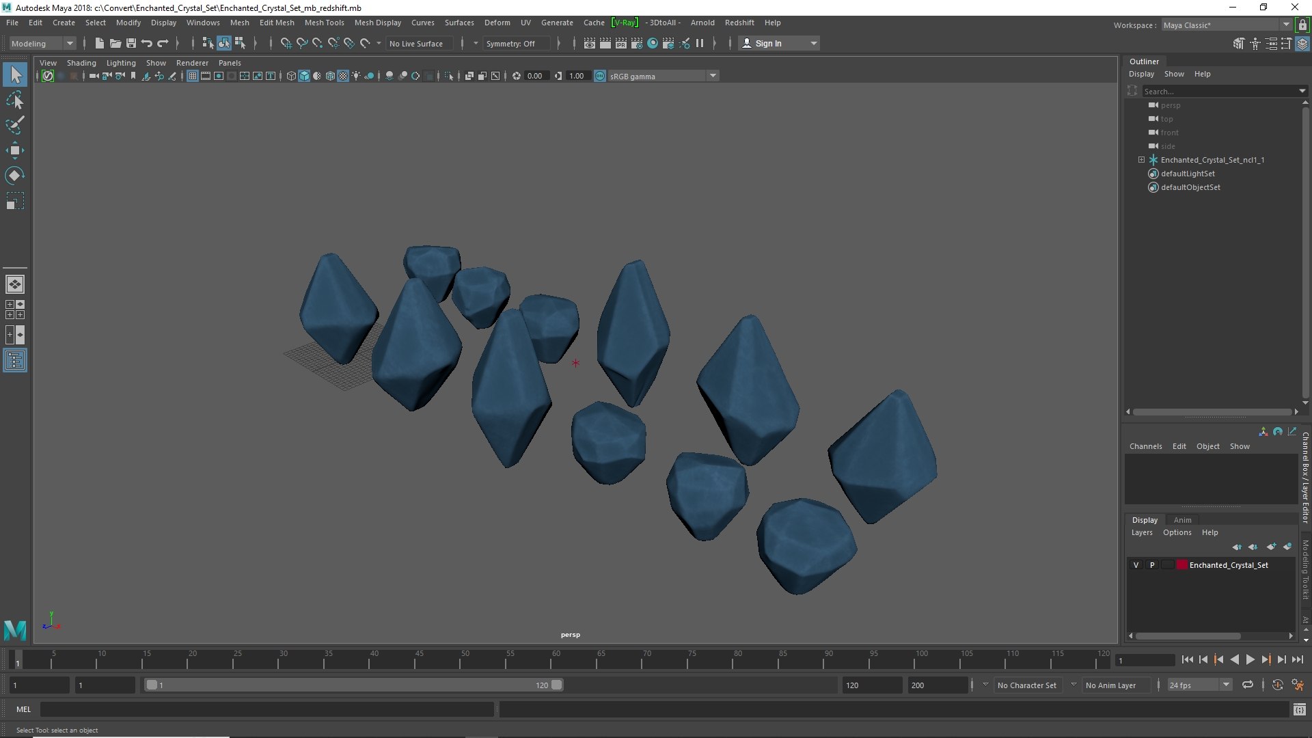The height and width of the screenshot is (738, 1312).
Task: Click the Play forwards button
Action: coord(1250,659)
